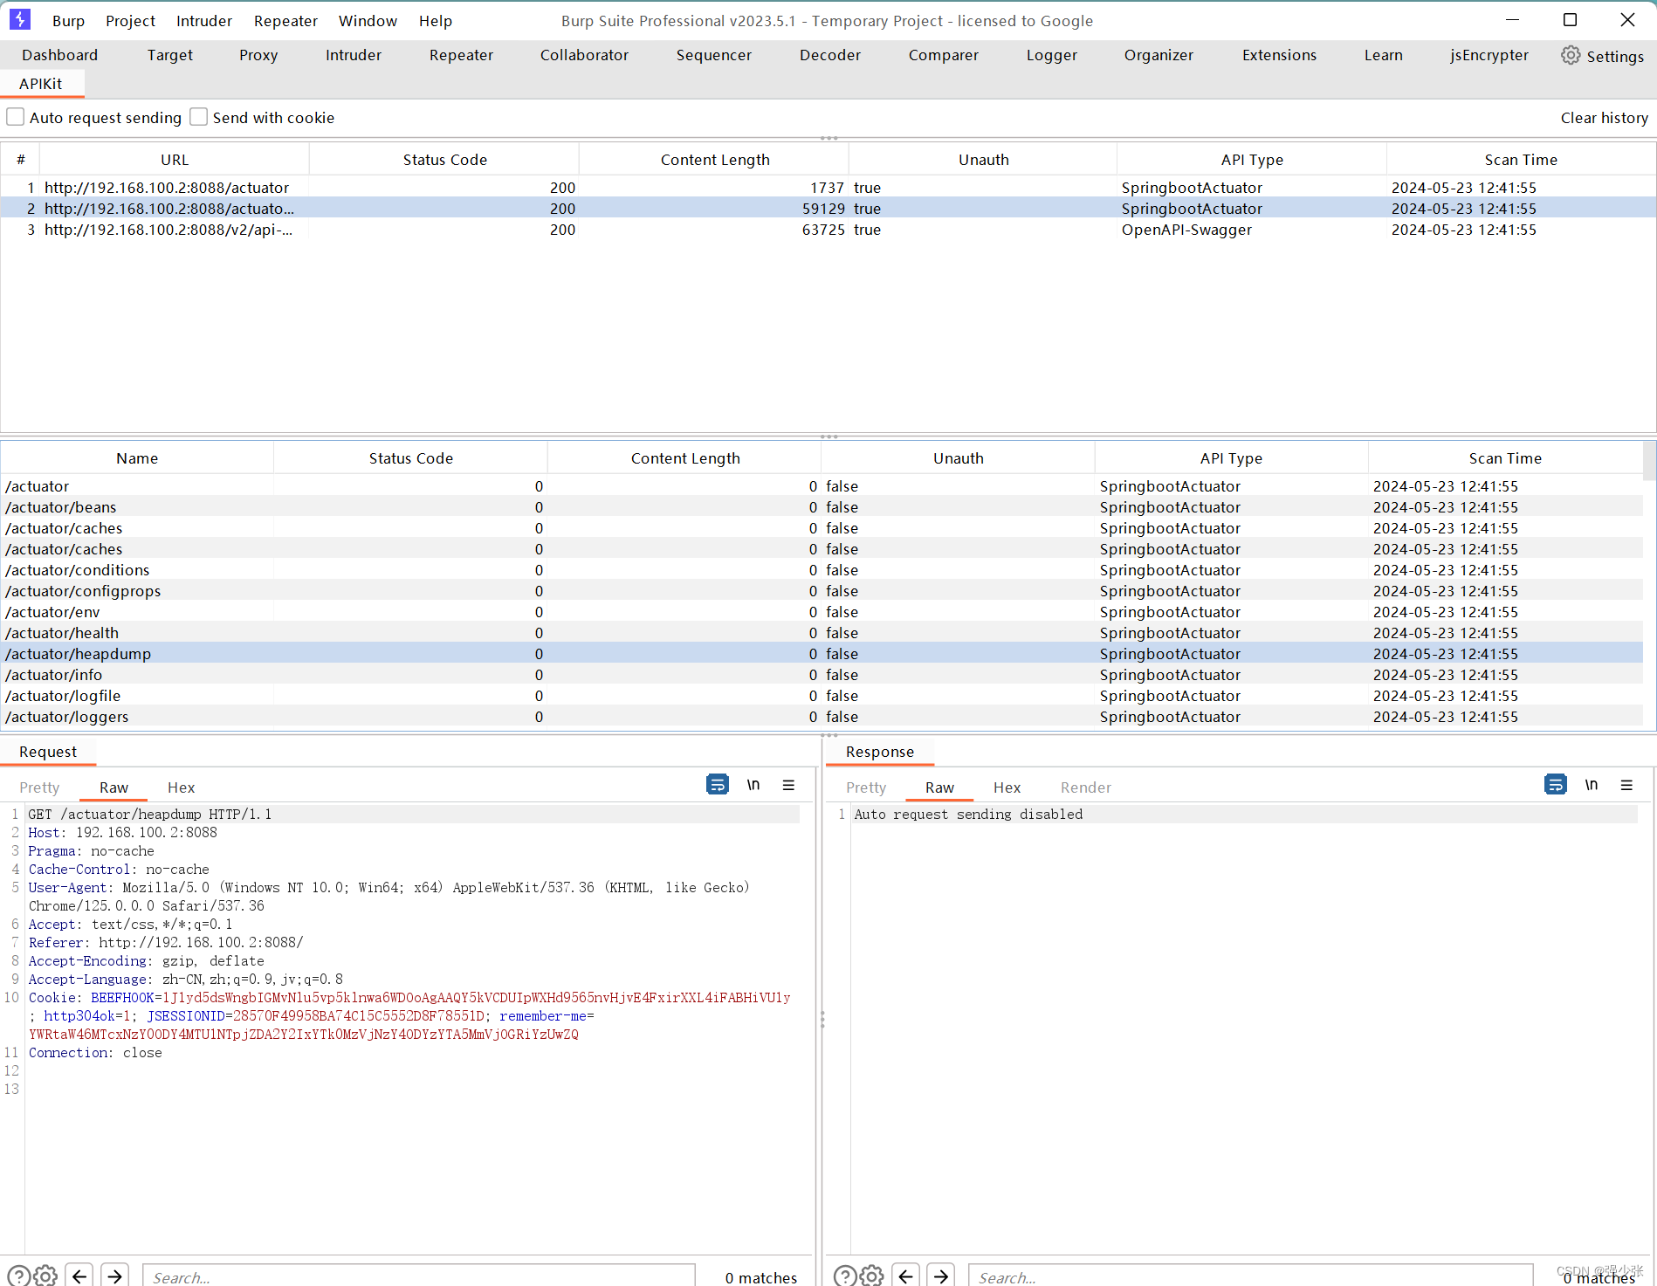
Task: Switch Response view to Hex
Action: click(x=1007, y=787)
